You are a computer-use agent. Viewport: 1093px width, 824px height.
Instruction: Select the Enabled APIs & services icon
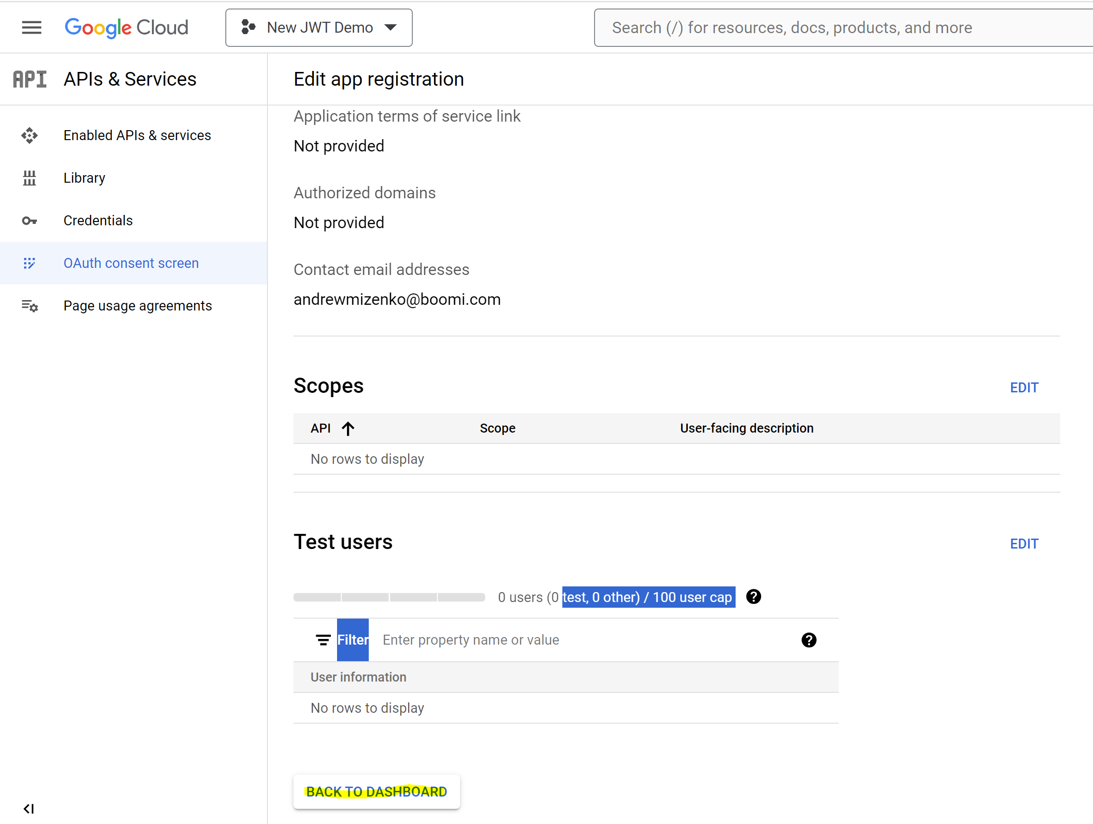point(29,135)
